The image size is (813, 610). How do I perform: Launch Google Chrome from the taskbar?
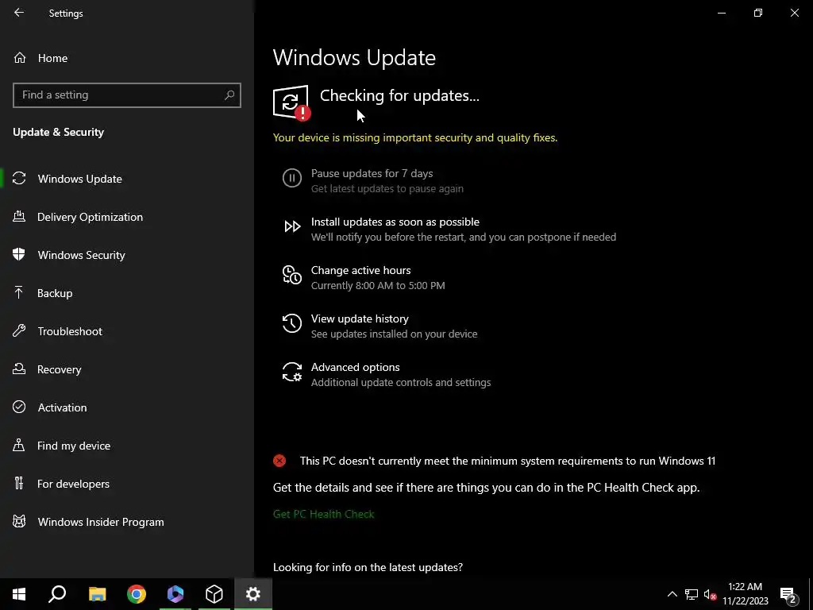coord(137,594)
